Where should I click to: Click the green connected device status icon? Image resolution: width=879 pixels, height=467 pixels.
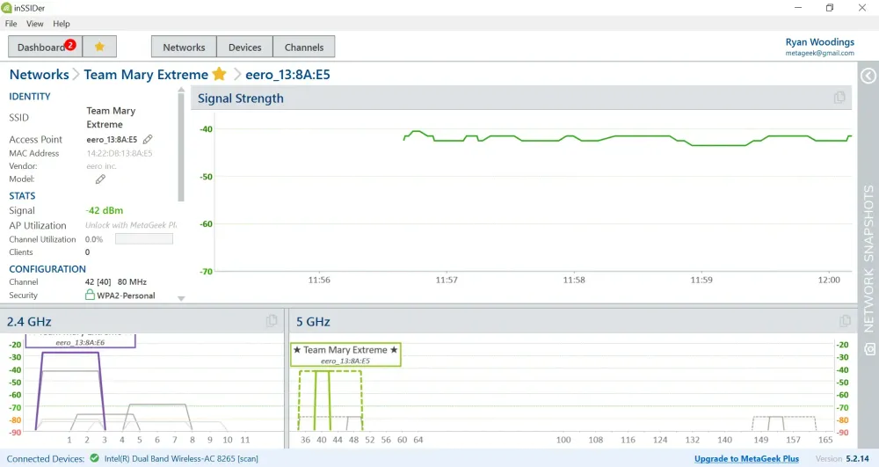93,458
